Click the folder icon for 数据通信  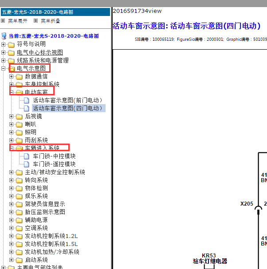click(19, 77)
